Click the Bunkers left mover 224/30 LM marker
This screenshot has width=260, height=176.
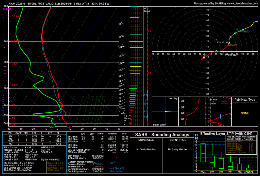(x=216, y=40)
